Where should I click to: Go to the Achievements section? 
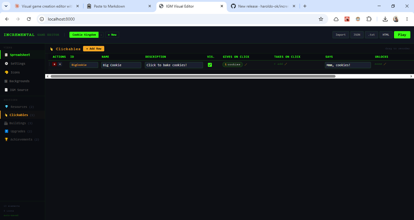pyautogui.click(x=22, y=139)
